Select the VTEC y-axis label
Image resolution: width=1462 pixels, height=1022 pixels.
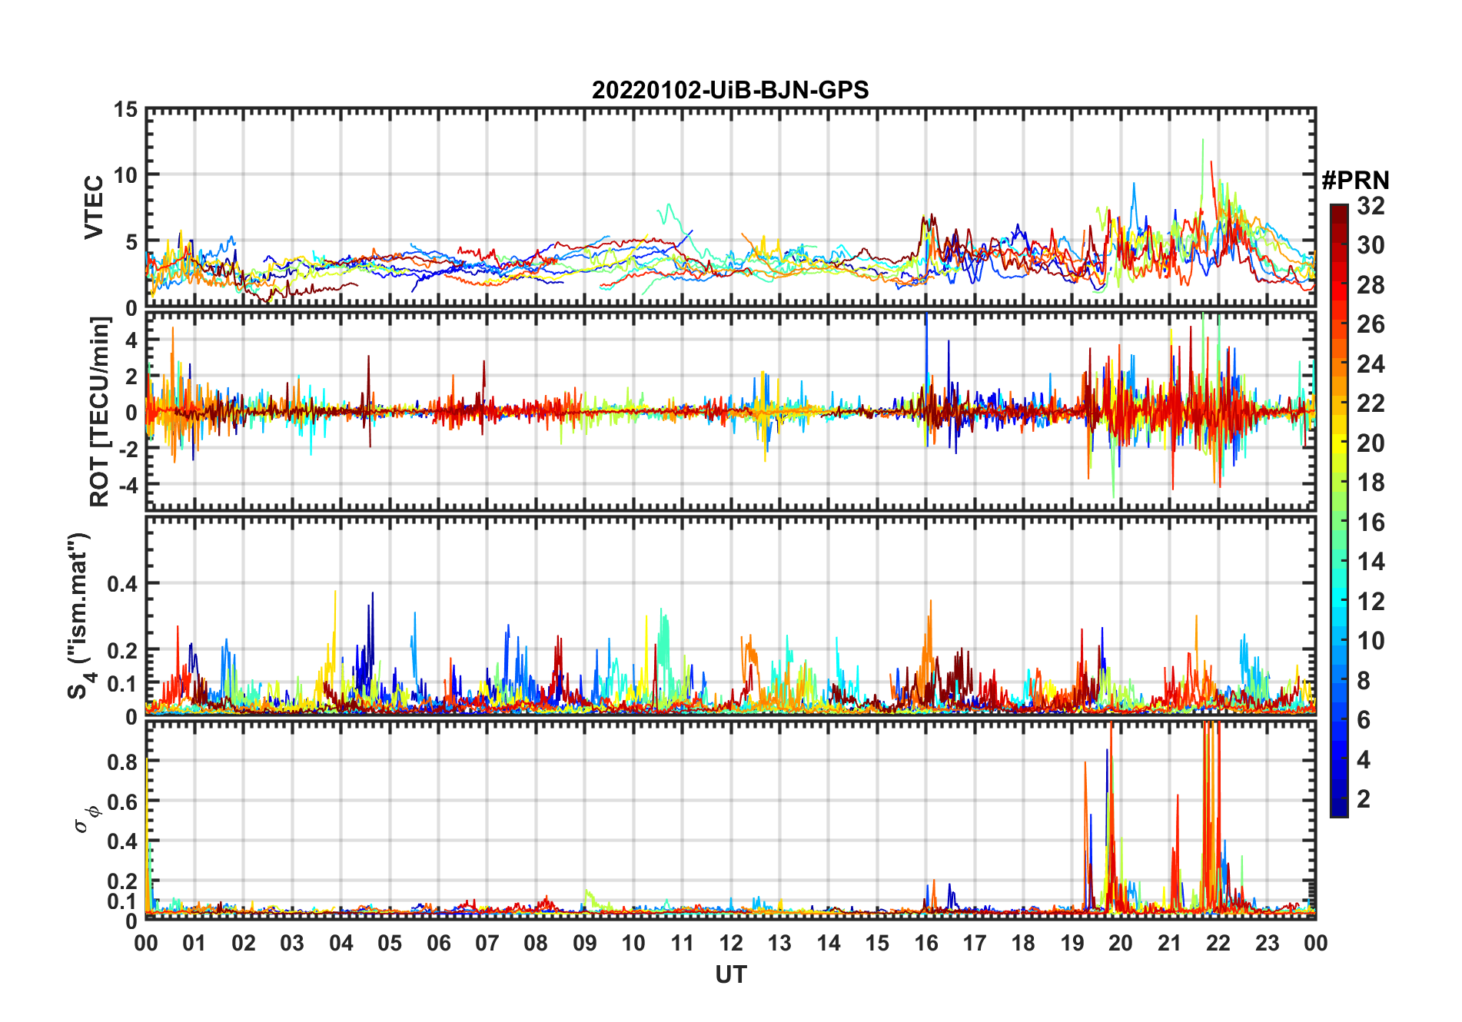coord(94,207)
